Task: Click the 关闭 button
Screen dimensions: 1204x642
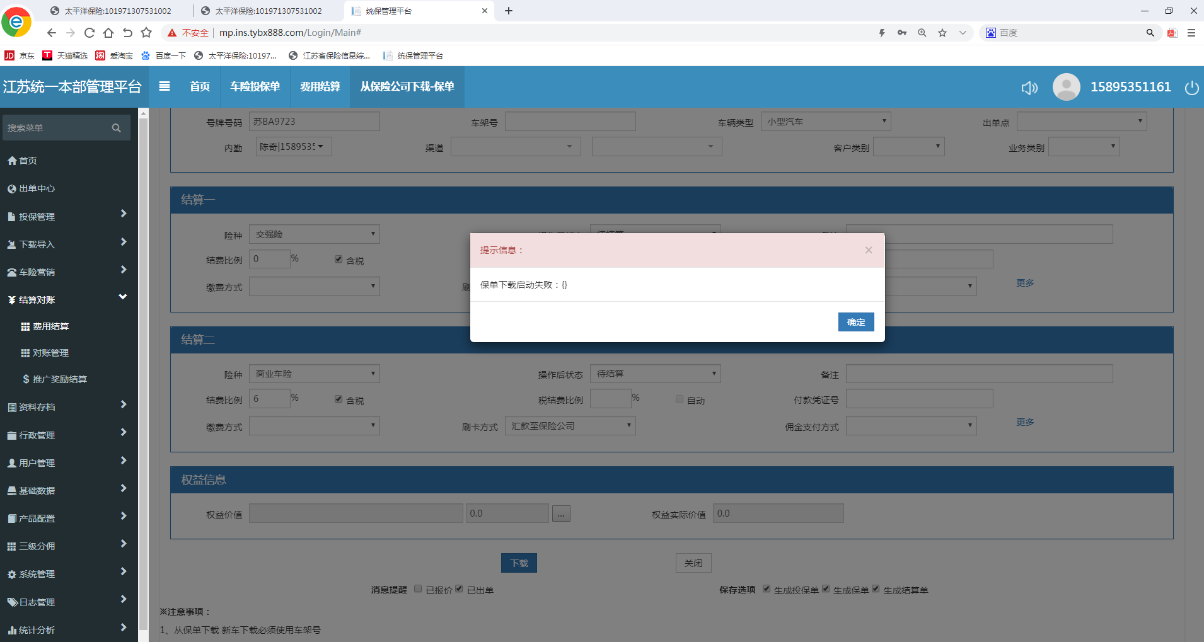Action: pyautogui.click(x=693, y=563)
